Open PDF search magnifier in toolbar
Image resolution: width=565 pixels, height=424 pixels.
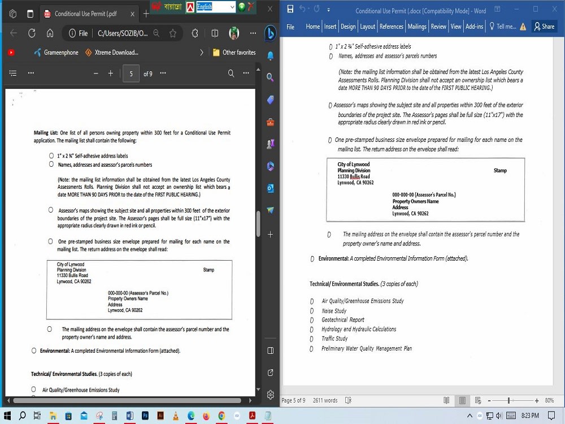[x=231, y=73]
